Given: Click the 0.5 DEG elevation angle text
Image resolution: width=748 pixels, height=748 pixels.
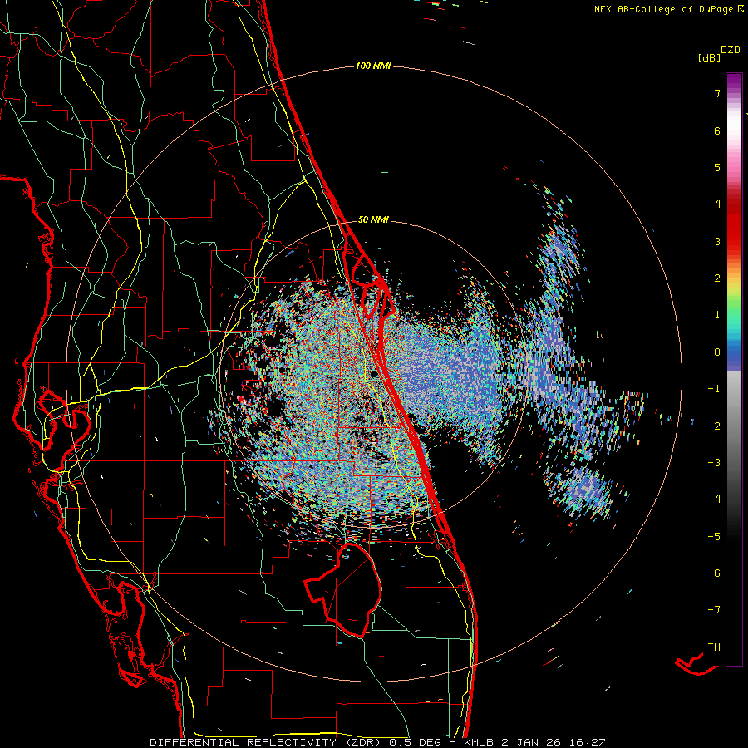Looking at the screenshot, I should click(415, 742).
